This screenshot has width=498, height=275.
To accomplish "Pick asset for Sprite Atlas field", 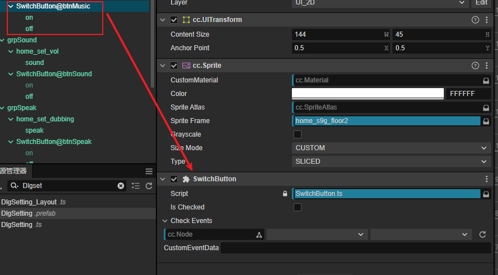I will (x=486, y=108).
